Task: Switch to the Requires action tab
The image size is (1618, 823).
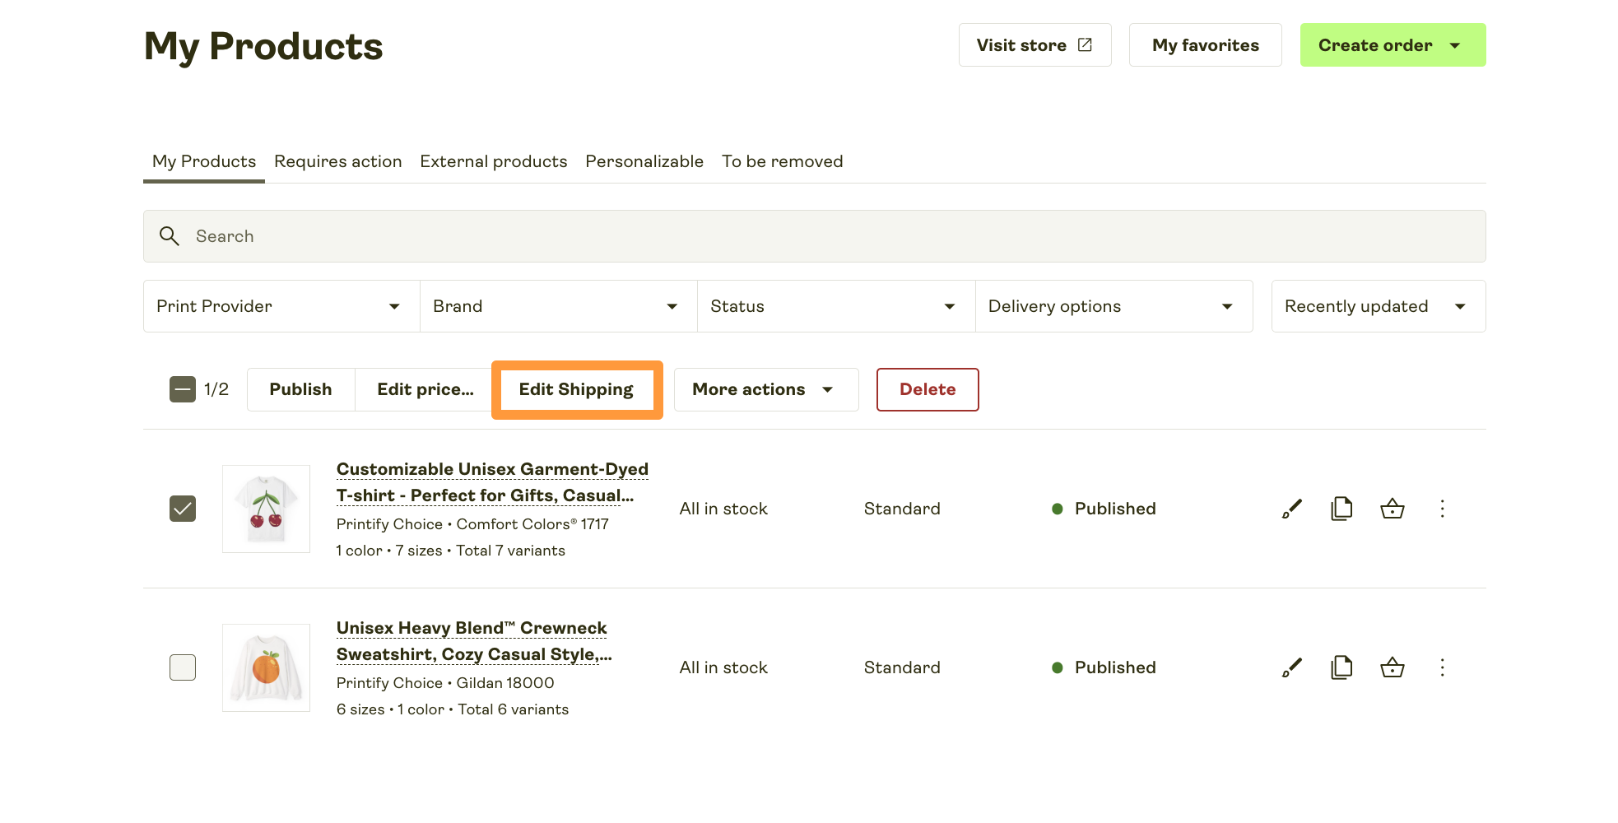Action: 338,161
